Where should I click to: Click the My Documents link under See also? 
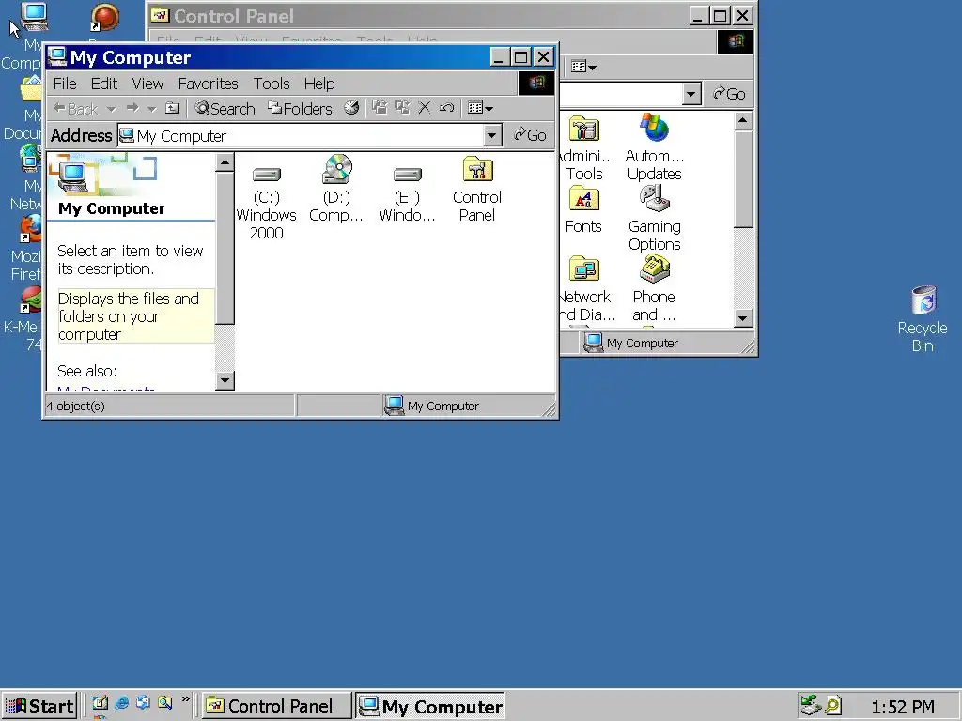(x=105, y=389)
